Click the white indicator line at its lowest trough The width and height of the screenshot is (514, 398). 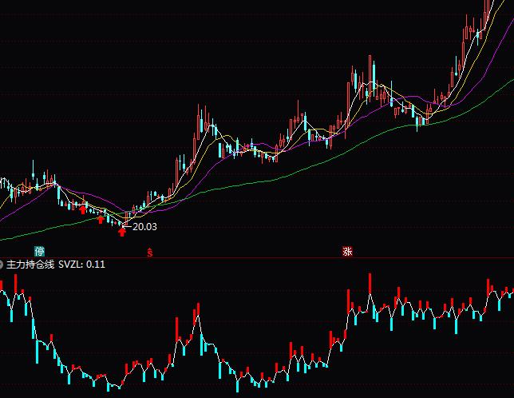tap(116, 386)
